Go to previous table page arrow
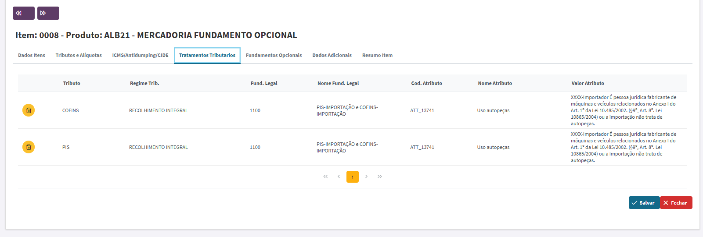703x237 pixels. click(339, 177)
